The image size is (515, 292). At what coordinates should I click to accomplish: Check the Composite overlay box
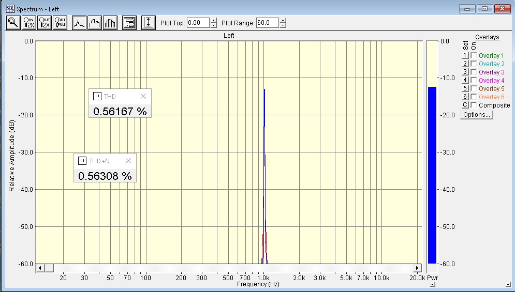[x=474, y=105]
